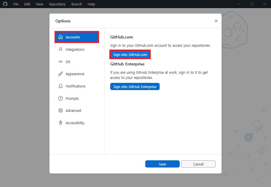The height and width of the screenshot is (187, 271).
Task: Click the GitHub Octocat logo icon
Action: [x=5, y=4]
